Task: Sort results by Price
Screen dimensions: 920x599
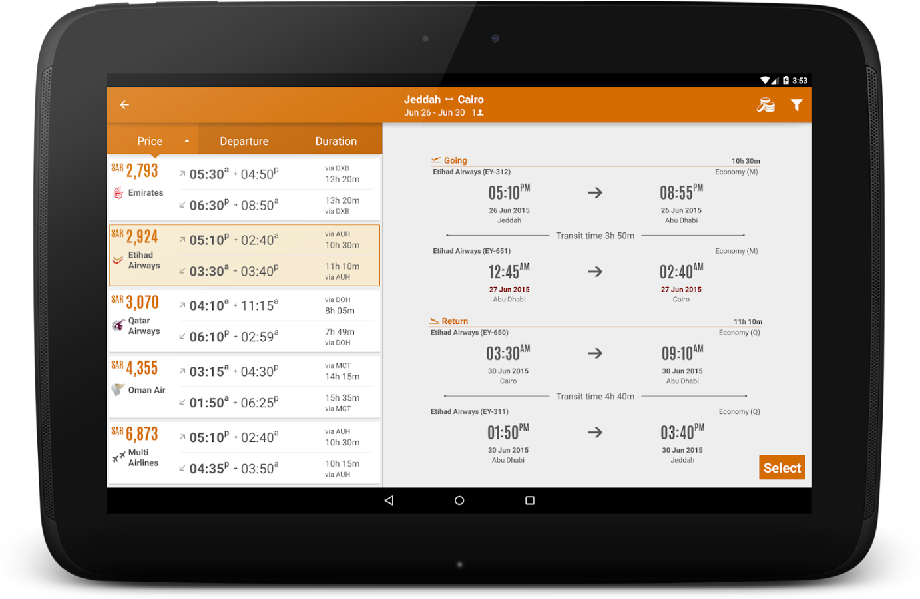Action: click(150, 141)
